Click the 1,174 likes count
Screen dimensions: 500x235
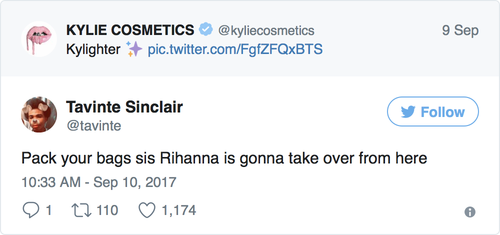pyautogui.click(x=178, y=210)
